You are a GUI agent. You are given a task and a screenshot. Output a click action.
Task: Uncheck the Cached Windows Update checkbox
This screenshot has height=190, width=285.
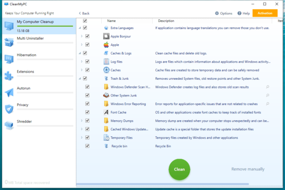87,129
